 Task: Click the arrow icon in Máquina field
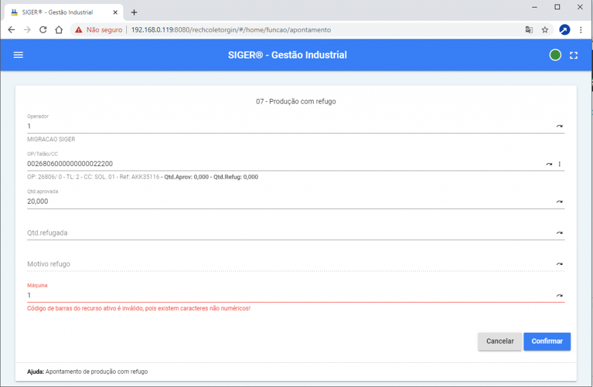[559, 295]
